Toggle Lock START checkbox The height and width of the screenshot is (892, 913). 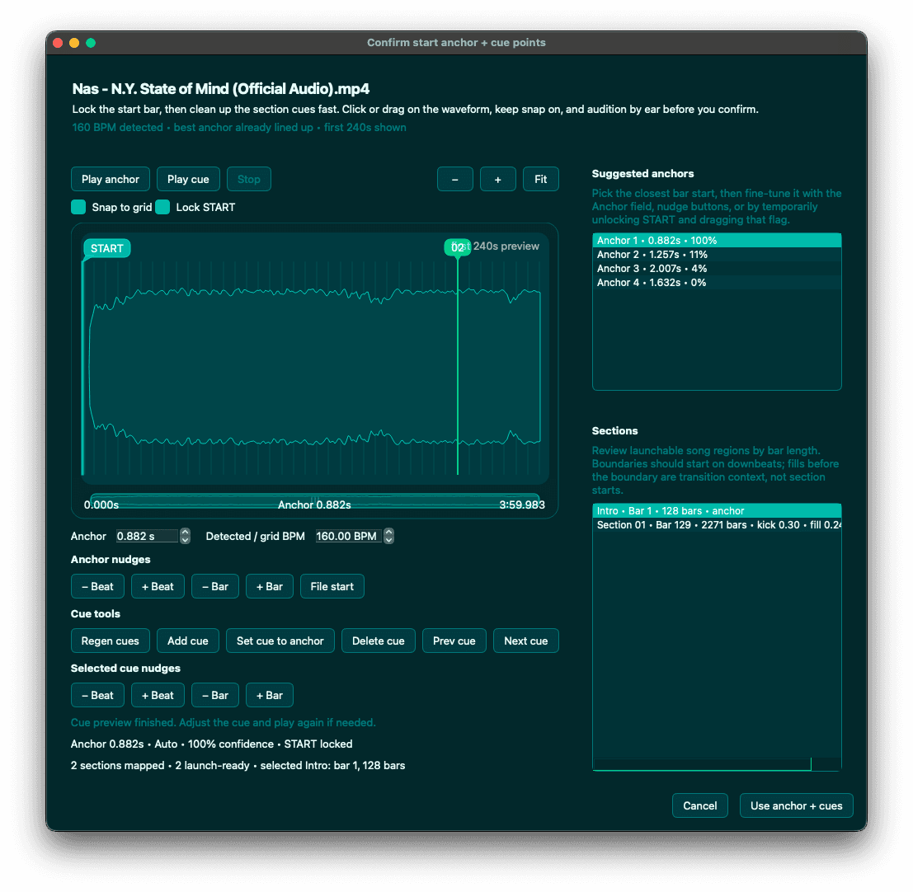[162, 207]
